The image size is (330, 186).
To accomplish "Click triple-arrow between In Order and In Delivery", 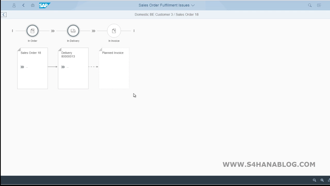I will coord(53,31).
